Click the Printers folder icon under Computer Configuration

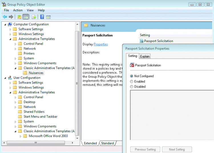20,53
